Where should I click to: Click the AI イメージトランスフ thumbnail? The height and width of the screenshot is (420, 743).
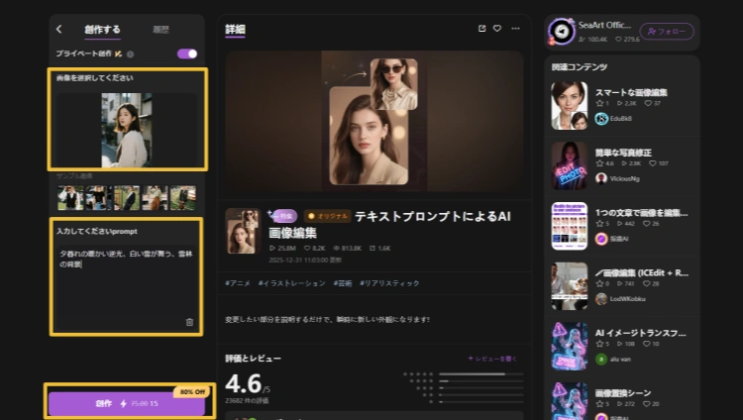[569, 347]
